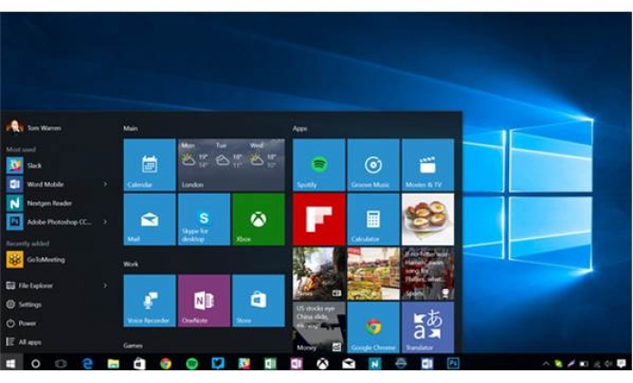The height and width of the screenshot is (383, 633).
Task: Open Nextgen Reader from taskbar
Action: click(x=374, y=364)
